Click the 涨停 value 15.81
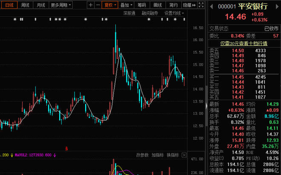The width and height of the screenshot is (281, 175). [x=238, y=140]
